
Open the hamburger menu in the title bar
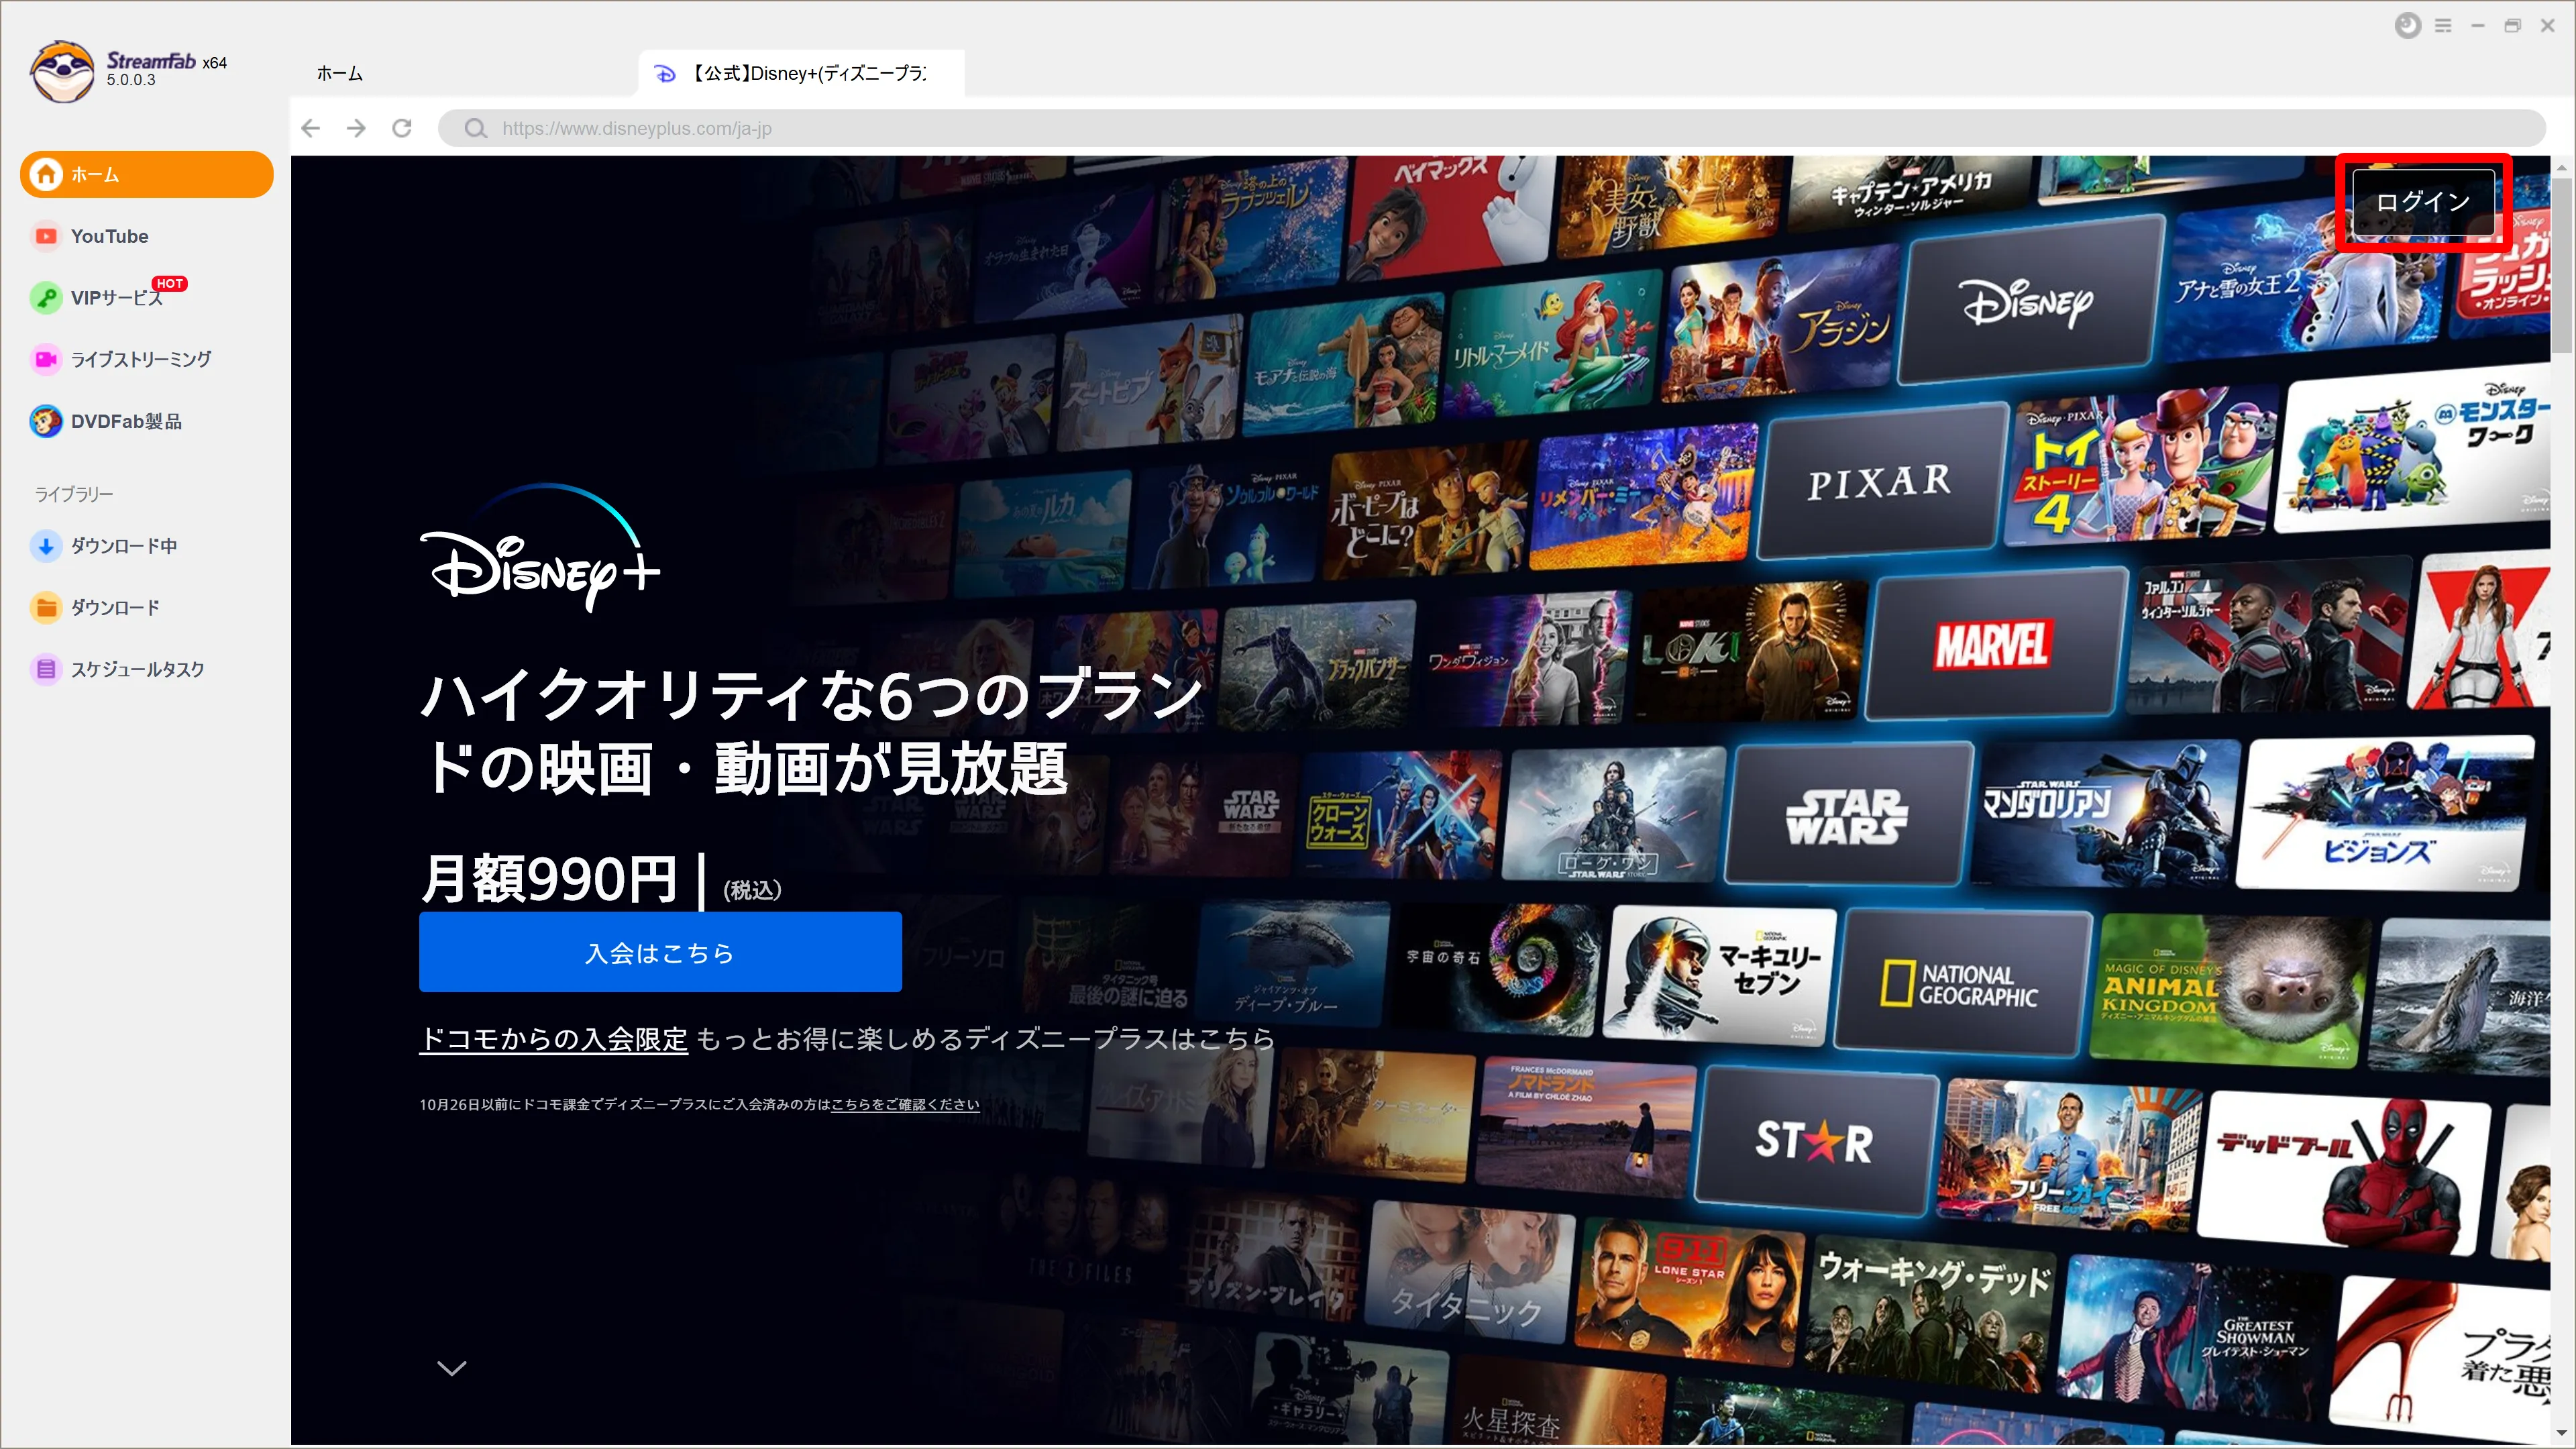tap(2443, 26)
